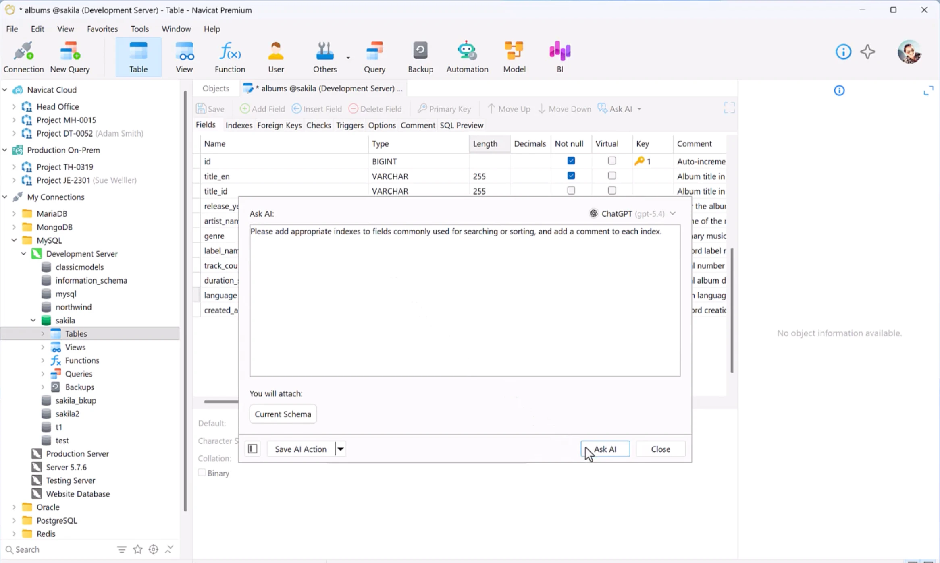
Task: Open the BI toolbar icon
Action: click(x=560, y=57)
